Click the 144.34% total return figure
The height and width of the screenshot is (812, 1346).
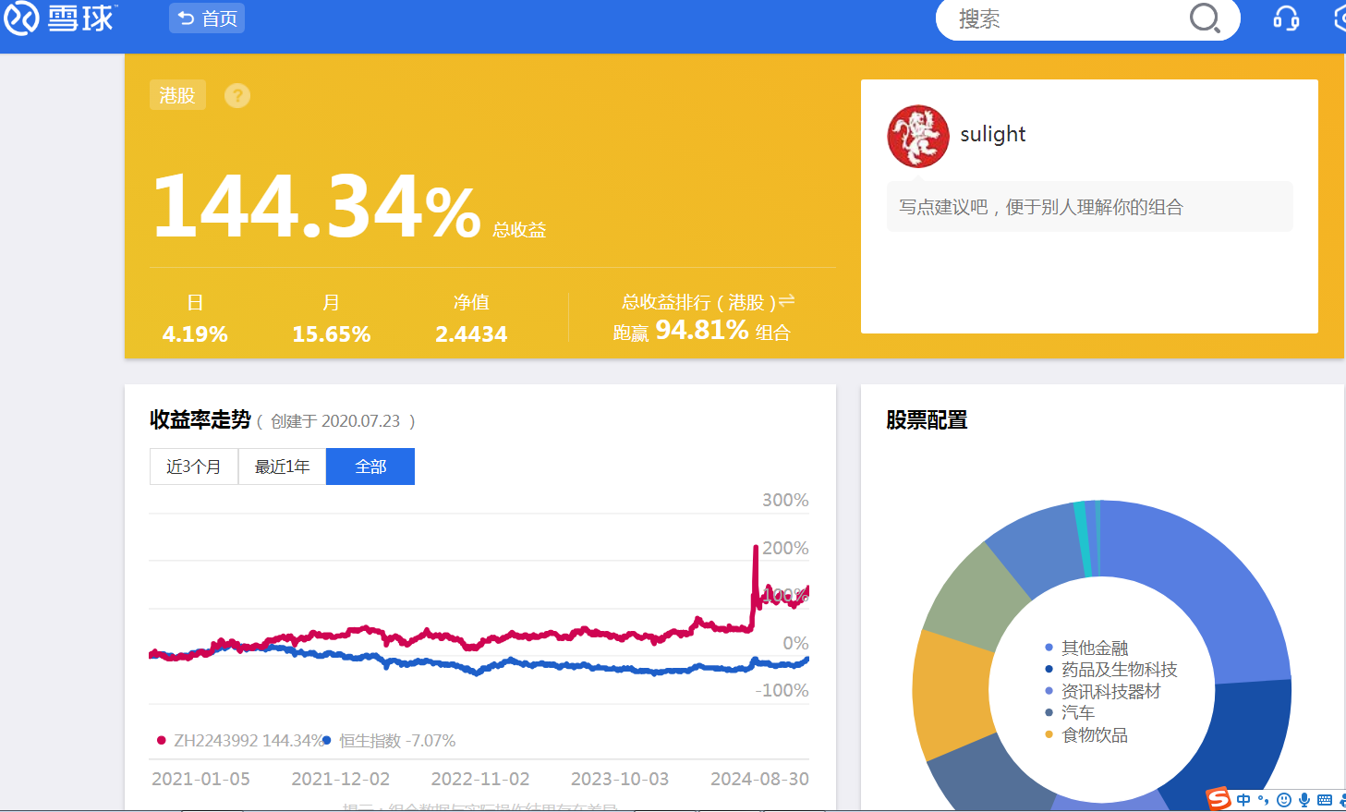tap(317, 207)
